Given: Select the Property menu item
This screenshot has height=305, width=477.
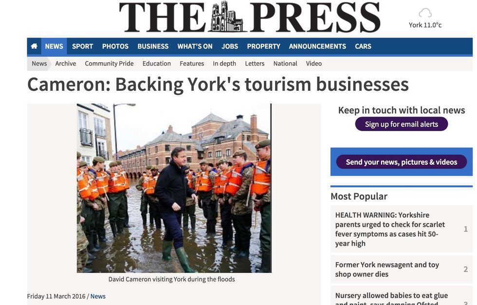Looking at the screenshot, I should point(263,47).
